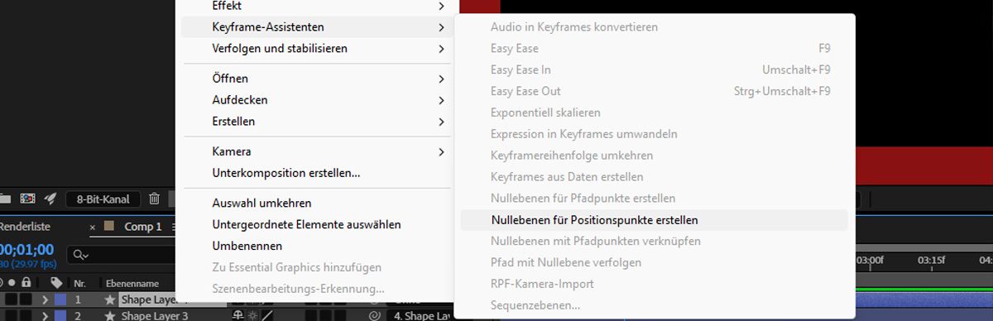Select Nullebenen für Pfadpunkte erstellen
This screenshot has width=993, height=321.
pyautogui.click(x=654, y=199)
